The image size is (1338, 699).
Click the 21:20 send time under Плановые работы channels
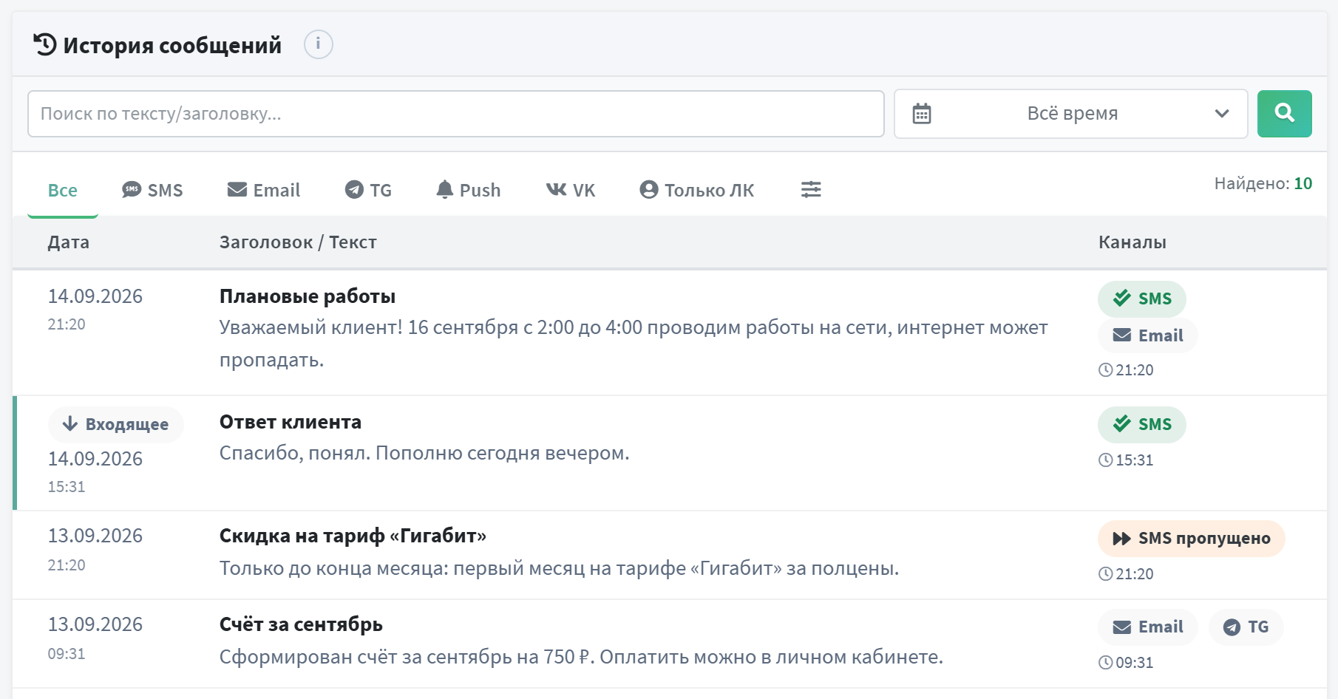tap(1126, 370)
